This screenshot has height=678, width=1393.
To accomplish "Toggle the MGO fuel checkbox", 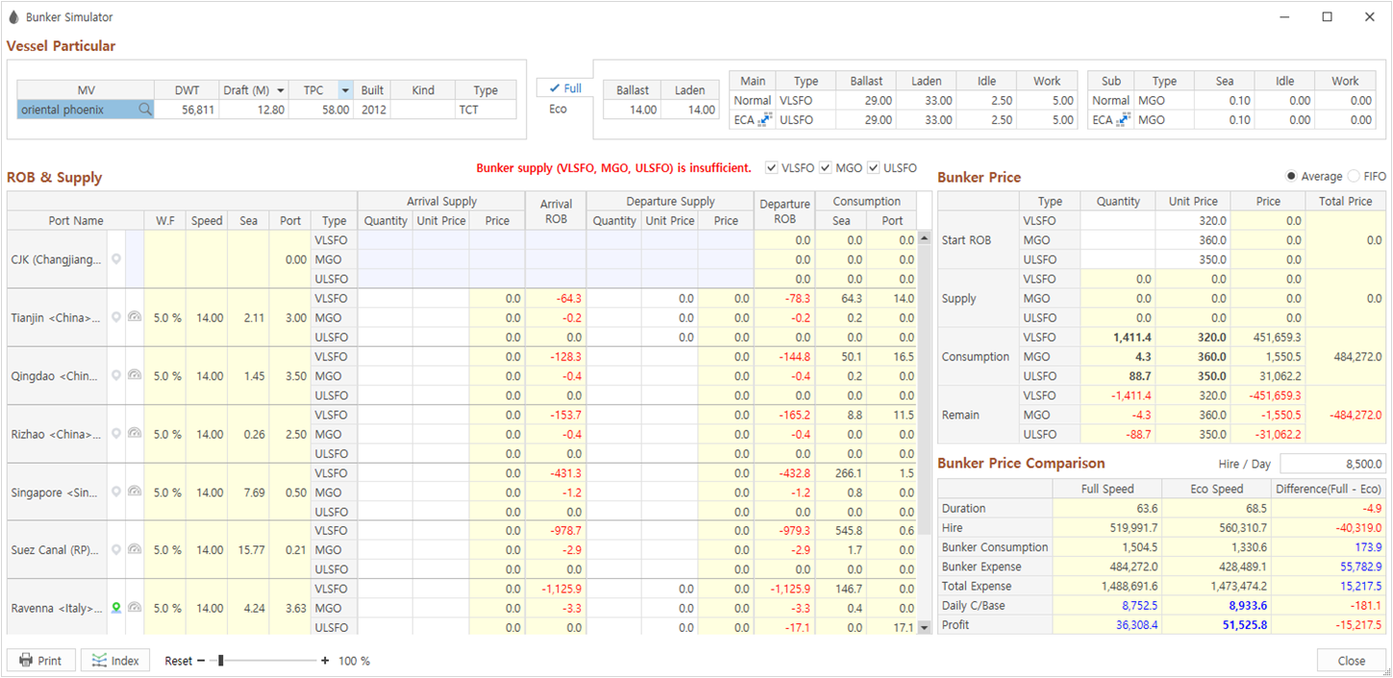I will coord(826,168).
